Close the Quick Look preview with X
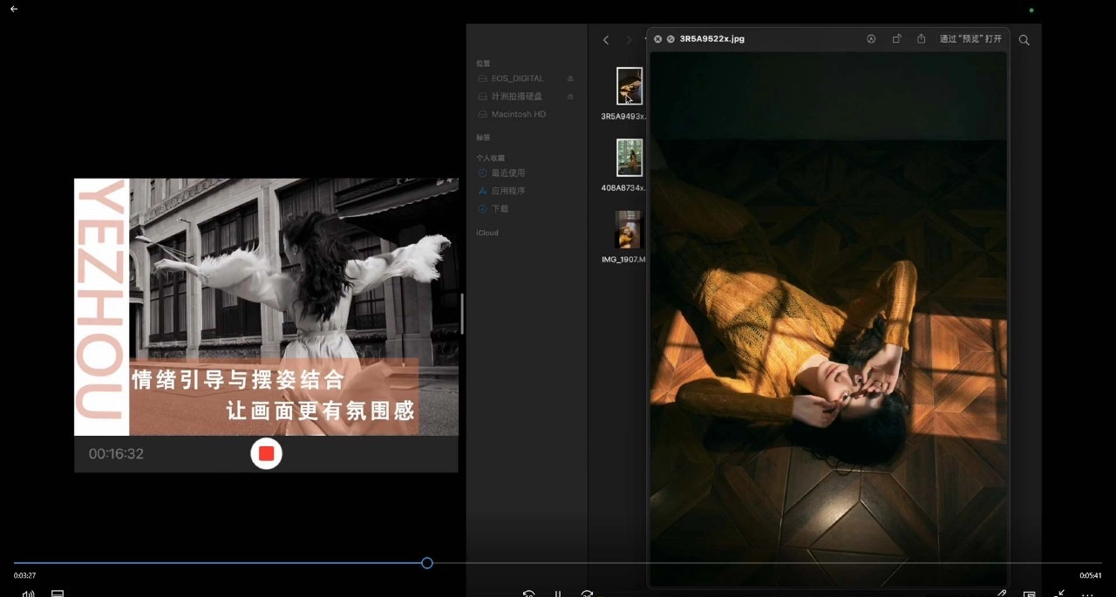 [x=657, y=39]
